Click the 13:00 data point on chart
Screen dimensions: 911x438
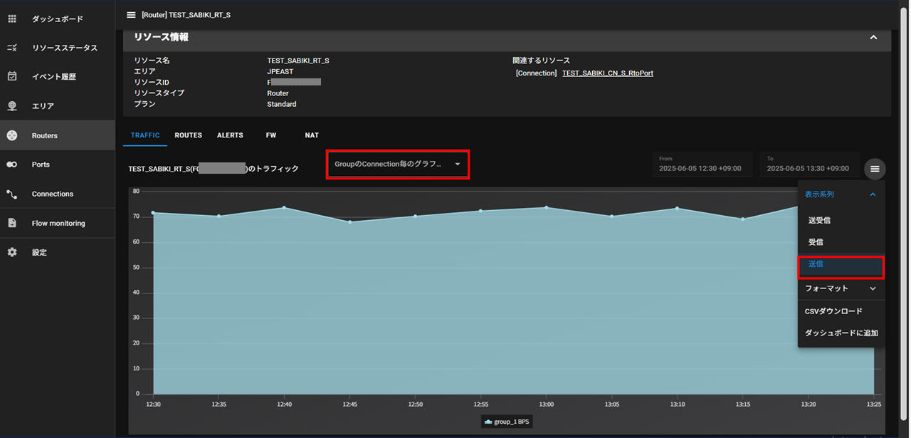546,207
